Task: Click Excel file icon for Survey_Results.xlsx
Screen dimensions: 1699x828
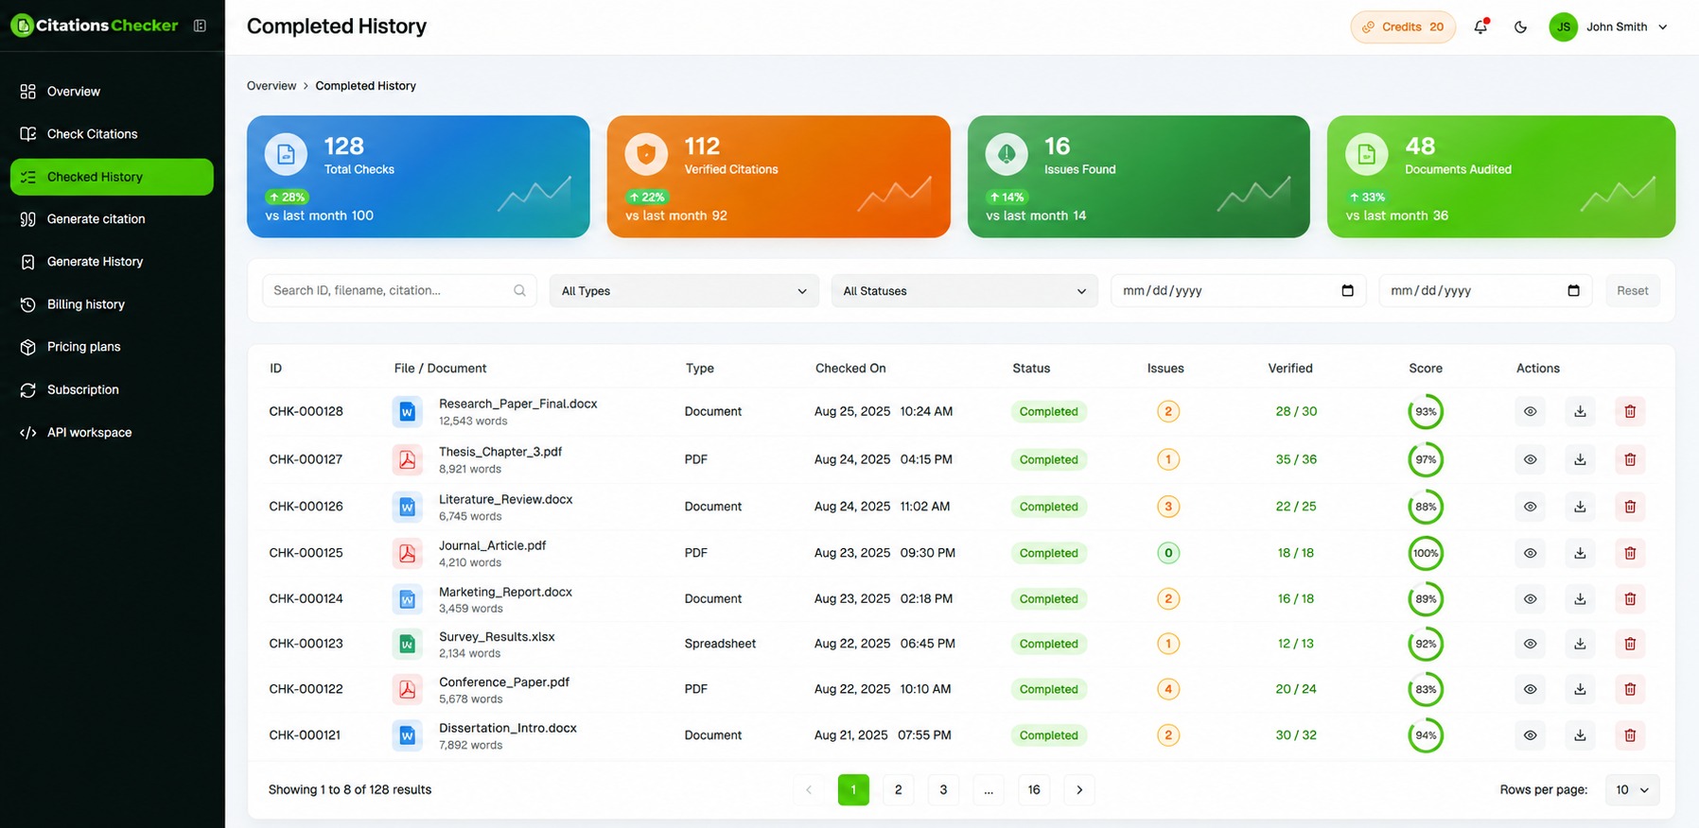Action: point(407,644)
